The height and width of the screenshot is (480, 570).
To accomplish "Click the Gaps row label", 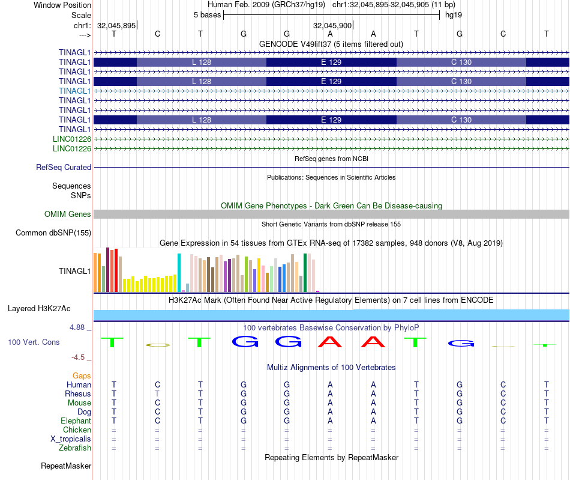I will (82, 375).
